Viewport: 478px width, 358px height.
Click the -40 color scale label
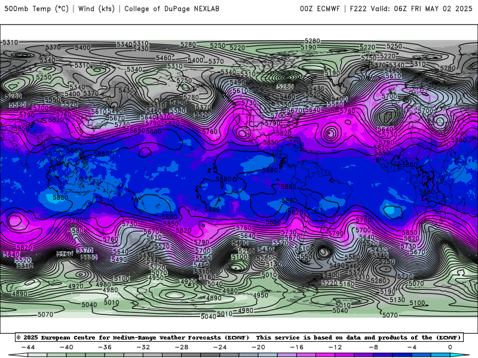(x=66, y=347)
